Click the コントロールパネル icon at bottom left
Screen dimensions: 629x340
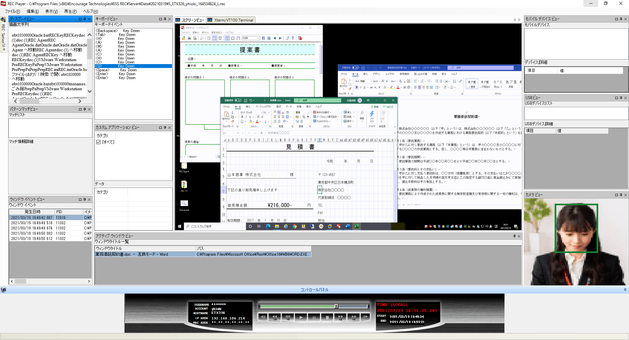pyautogui.click(x=4, y=289)
